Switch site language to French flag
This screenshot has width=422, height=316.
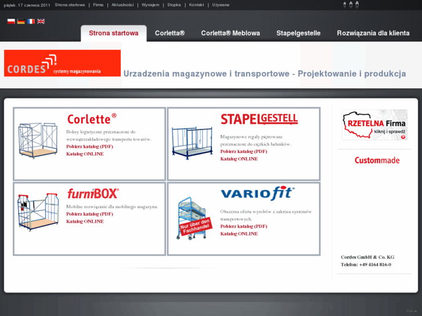pos(31,21)
